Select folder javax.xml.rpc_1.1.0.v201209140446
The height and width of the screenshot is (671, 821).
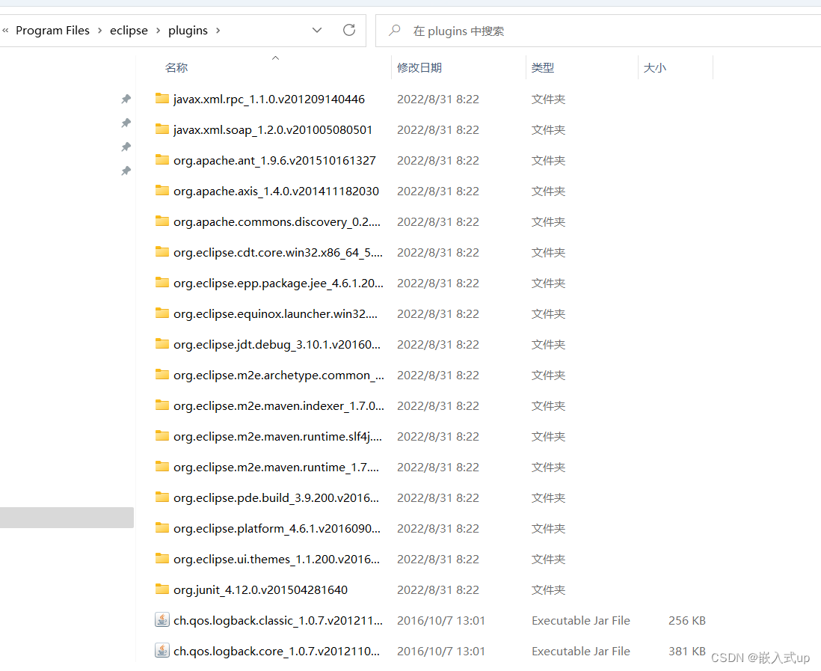click(x=269, y=99)
